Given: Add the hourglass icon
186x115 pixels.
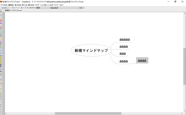Looking at the screenshot, I should coord(1,101).
